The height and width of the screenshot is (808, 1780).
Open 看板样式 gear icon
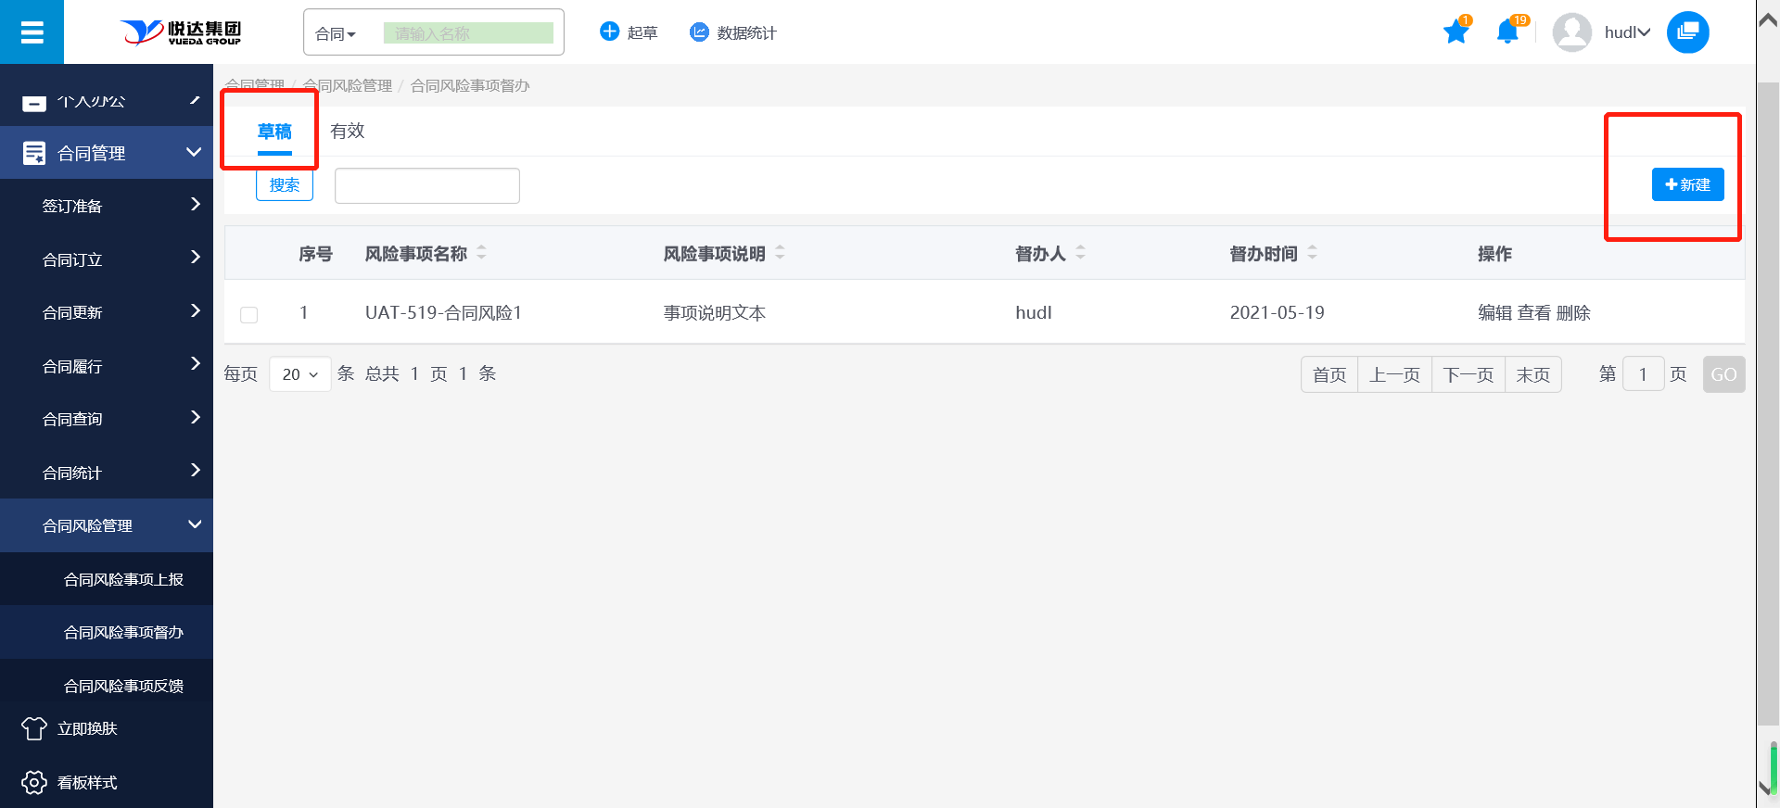tap(34, 782)
